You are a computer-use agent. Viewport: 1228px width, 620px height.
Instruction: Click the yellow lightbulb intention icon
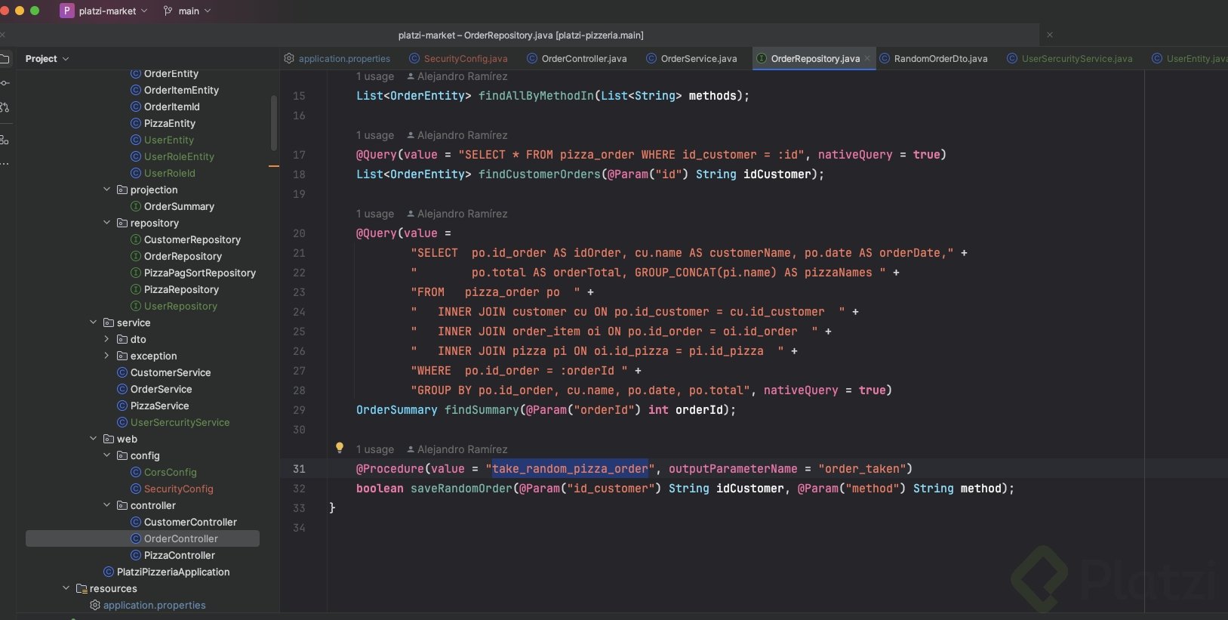click(340, 448)
